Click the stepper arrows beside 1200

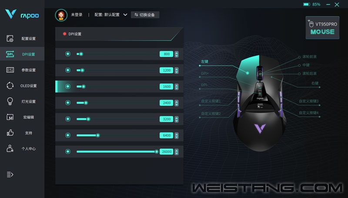(x=177, y=70)
